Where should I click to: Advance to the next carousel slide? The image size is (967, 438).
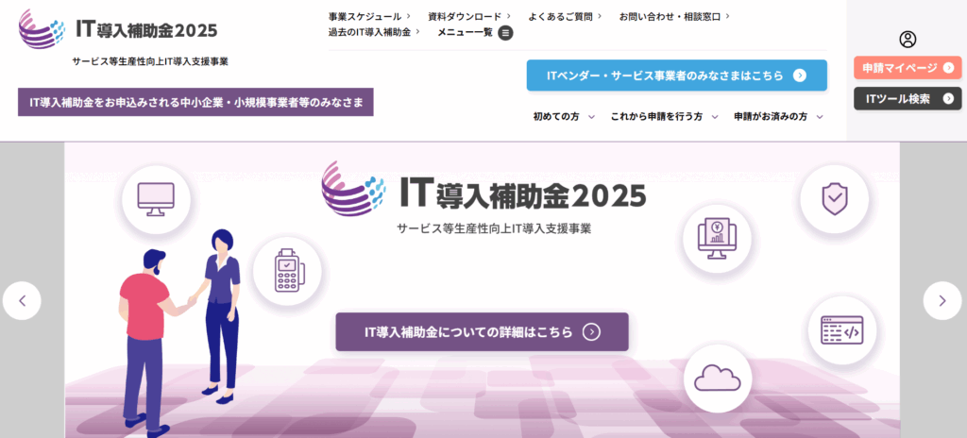click(x=942, y=301)
